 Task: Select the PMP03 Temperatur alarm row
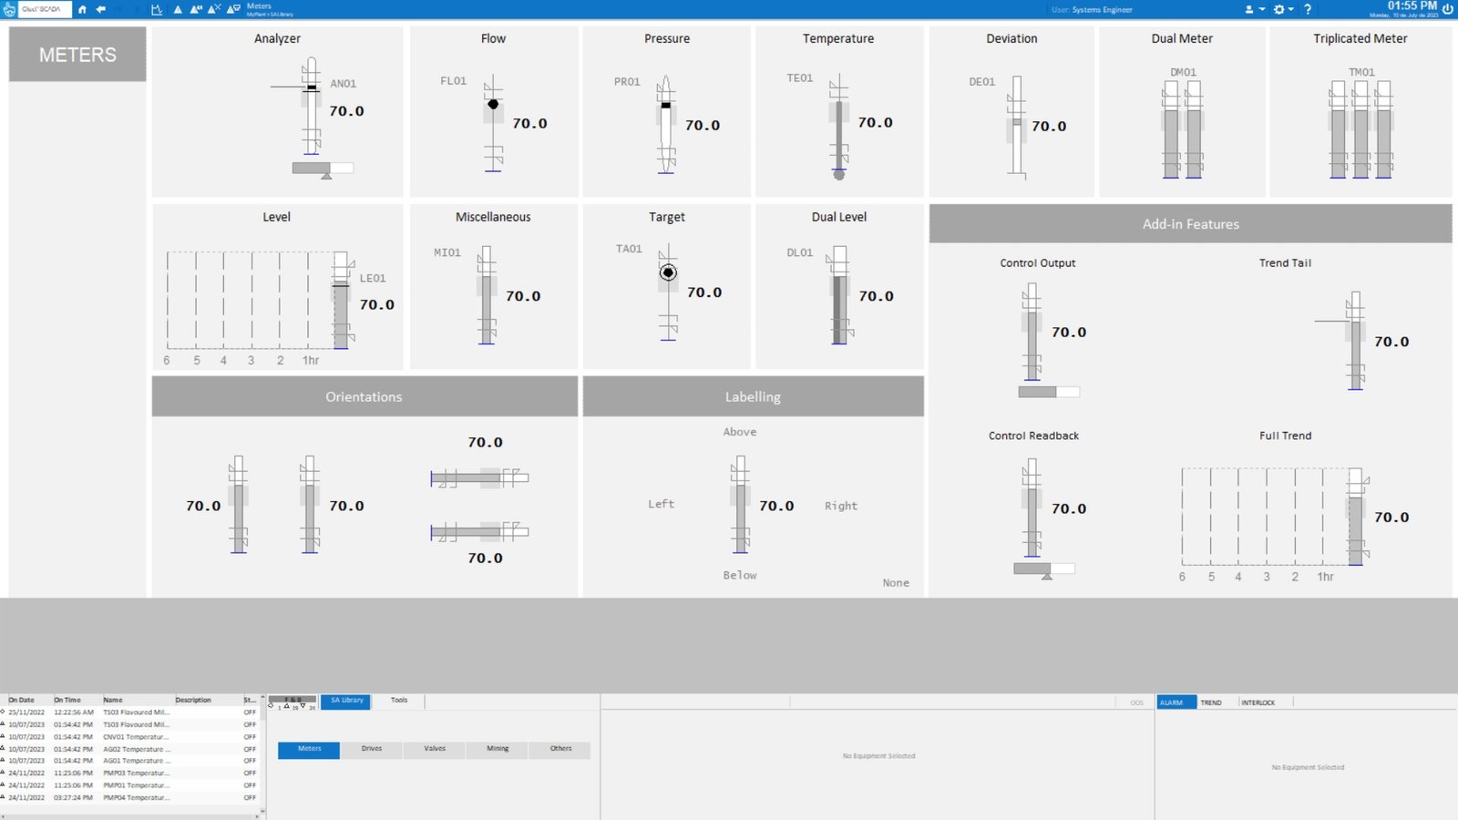[x=128, y=773]
